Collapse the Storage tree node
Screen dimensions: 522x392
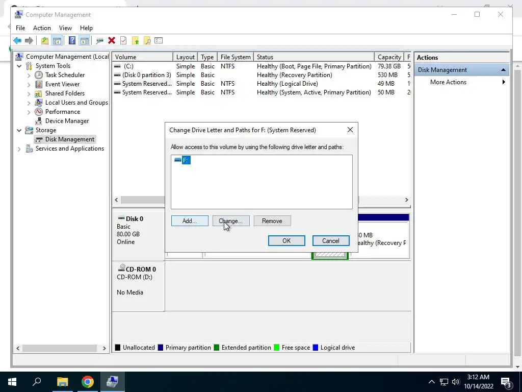(x=19, y=130)
